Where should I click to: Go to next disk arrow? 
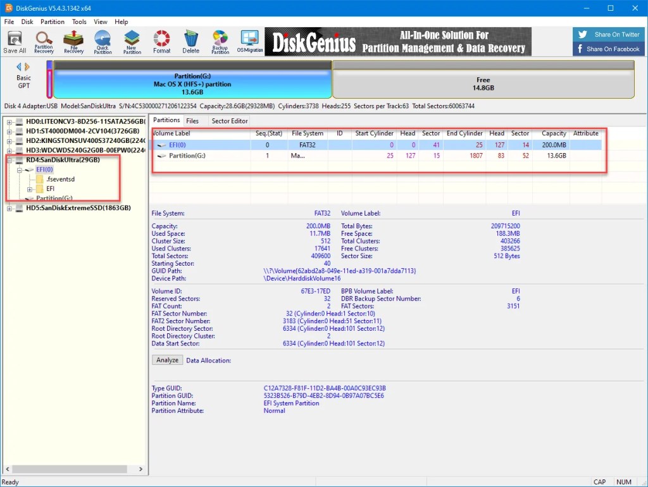click(x=27, y=66)
